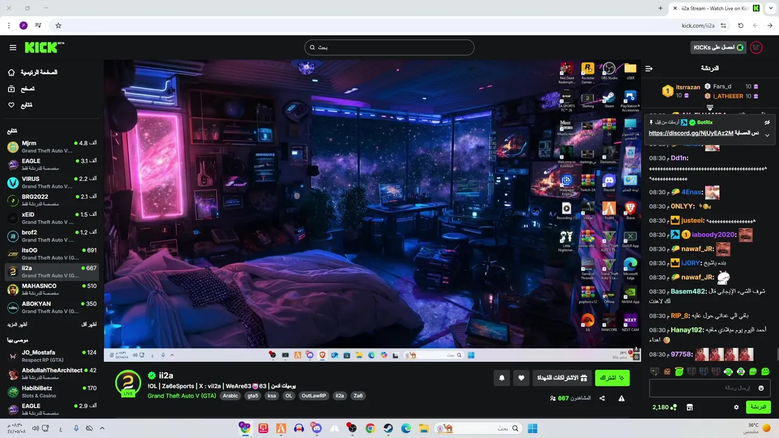Open ABOKYAN channel in the sidebar
The image size is (779, 438).
[x=52, y=307]
